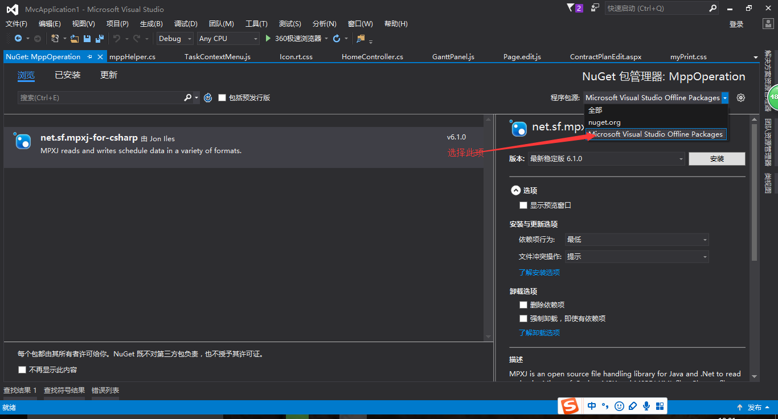The width and height of the screenshot is (778, 419).
Task: Click the Sogou input method logo
Action: coord(569,406)
